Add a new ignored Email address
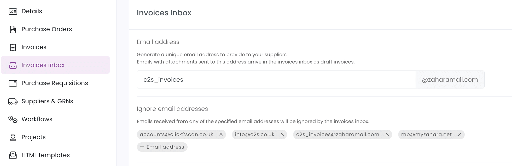This screenshot has height=166, width=512. point(162,147)
